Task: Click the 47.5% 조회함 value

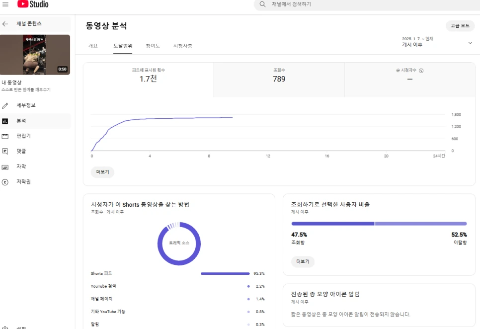Action: [x=299, y=235]
